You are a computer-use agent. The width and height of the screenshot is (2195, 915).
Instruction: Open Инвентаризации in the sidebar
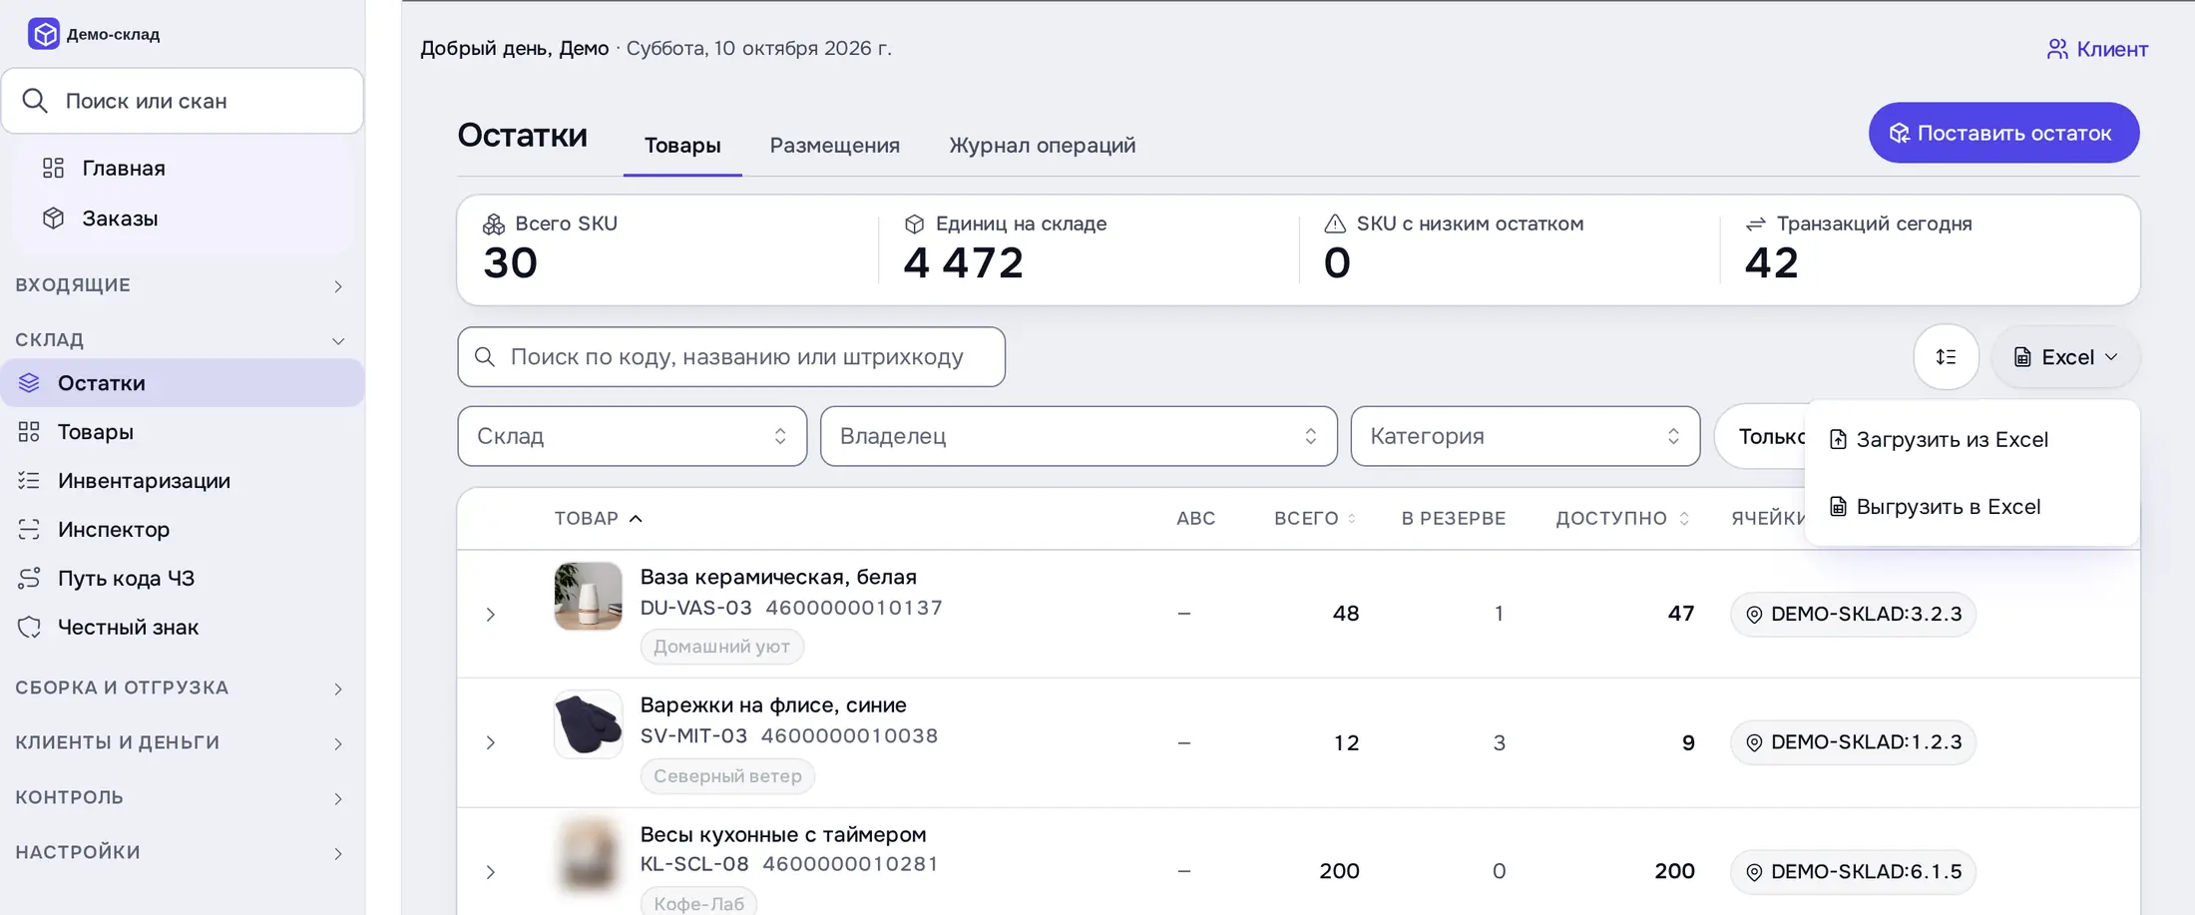[x=183, y=481]
